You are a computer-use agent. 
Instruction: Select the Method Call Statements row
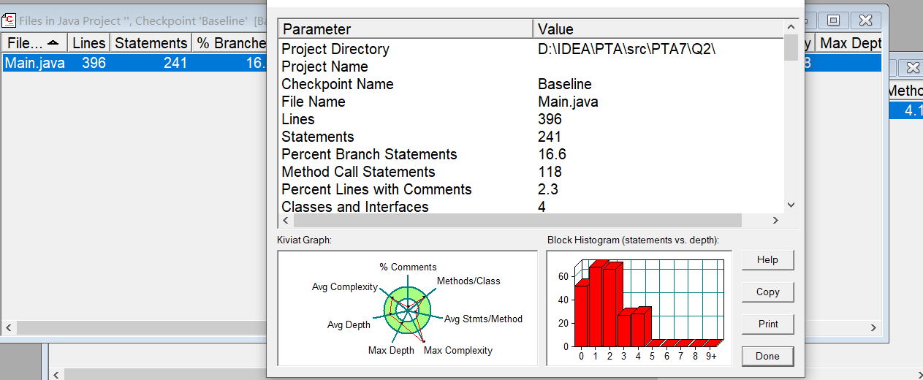coord(531,172)
